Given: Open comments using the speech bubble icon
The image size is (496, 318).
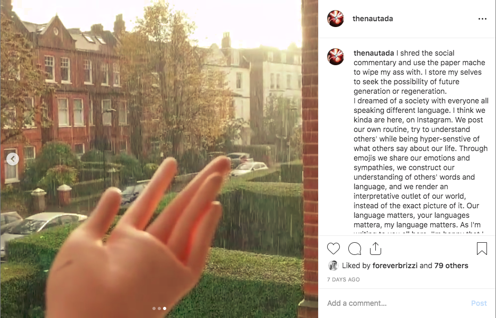Looking at the screenshot, I should click(355, 249).
